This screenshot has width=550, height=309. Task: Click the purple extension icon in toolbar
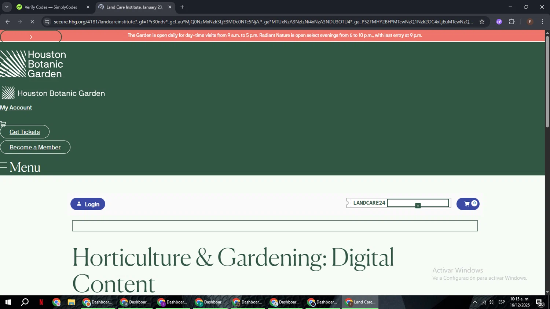499,22
